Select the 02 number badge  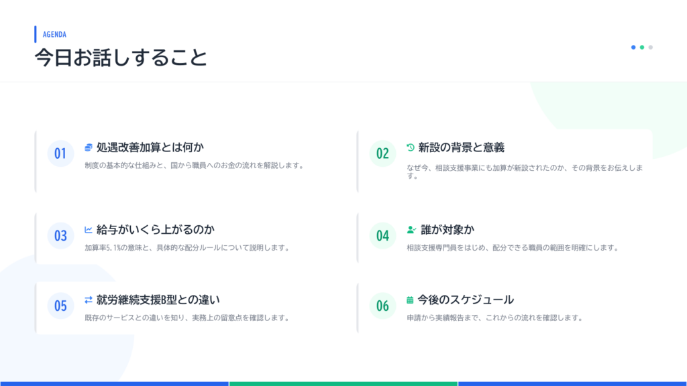pos(382,153)
